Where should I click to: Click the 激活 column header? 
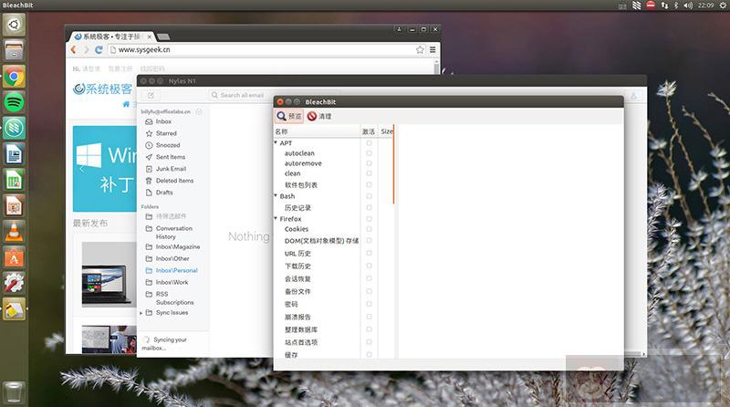point(369,131)
